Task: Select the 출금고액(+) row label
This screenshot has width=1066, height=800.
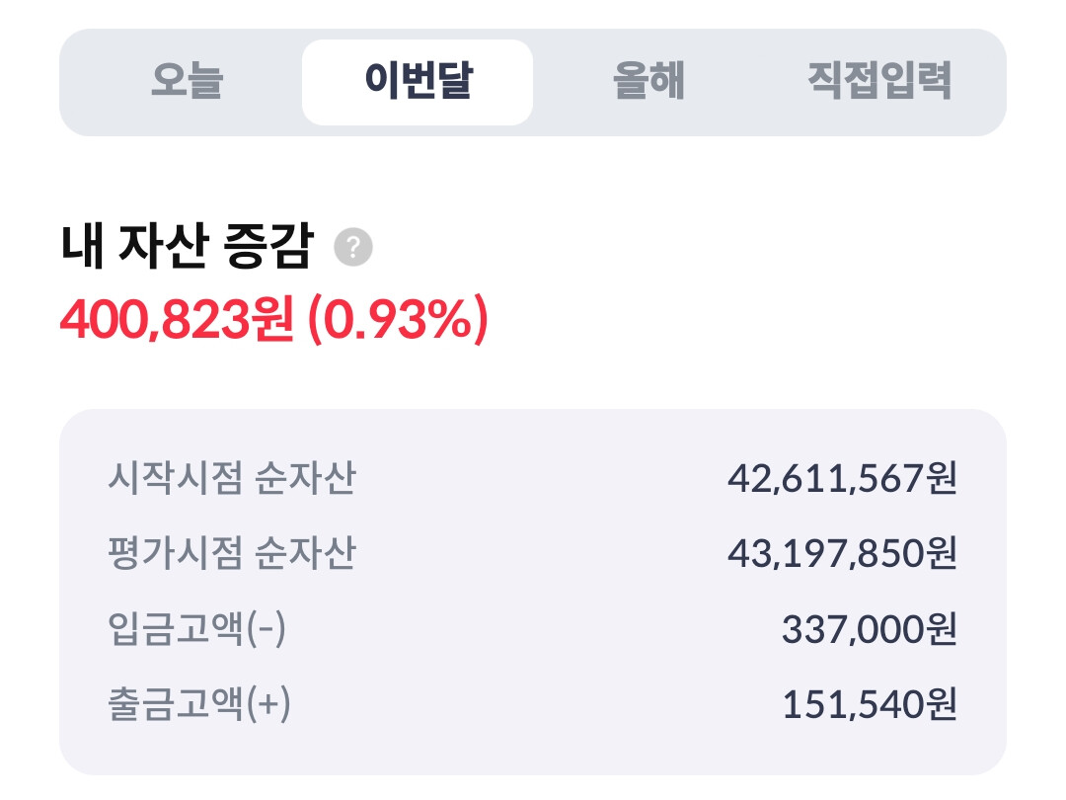Action: [199, 703]
